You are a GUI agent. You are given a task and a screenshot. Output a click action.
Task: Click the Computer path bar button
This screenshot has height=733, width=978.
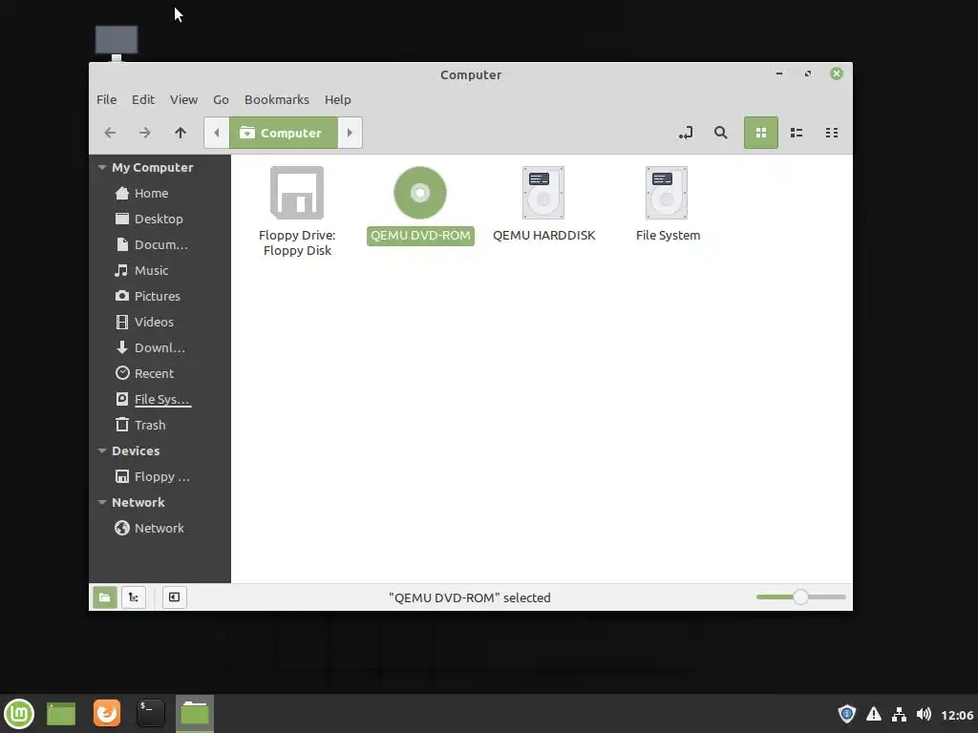click(283, 133)
